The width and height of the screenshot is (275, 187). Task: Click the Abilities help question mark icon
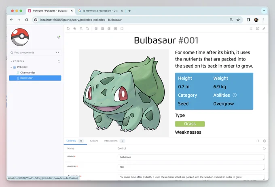pos(235,95)
